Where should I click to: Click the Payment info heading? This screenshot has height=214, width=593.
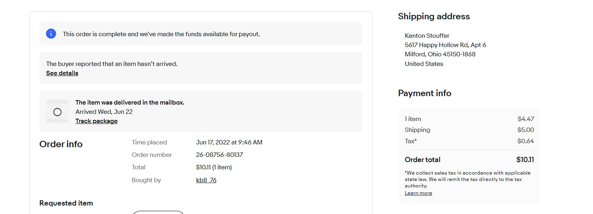coord(424,93)
